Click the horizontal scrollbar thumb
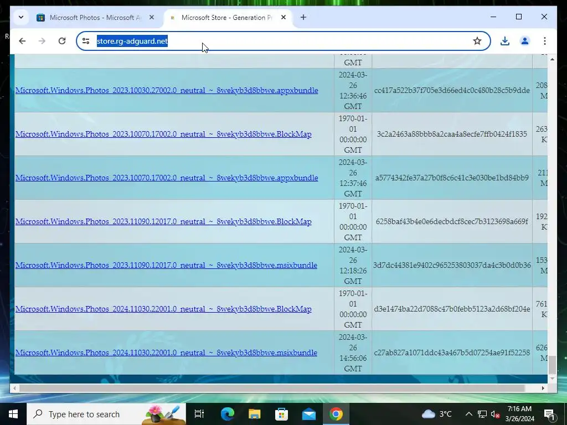The image size is (567, 425). [x=272, y=388]
